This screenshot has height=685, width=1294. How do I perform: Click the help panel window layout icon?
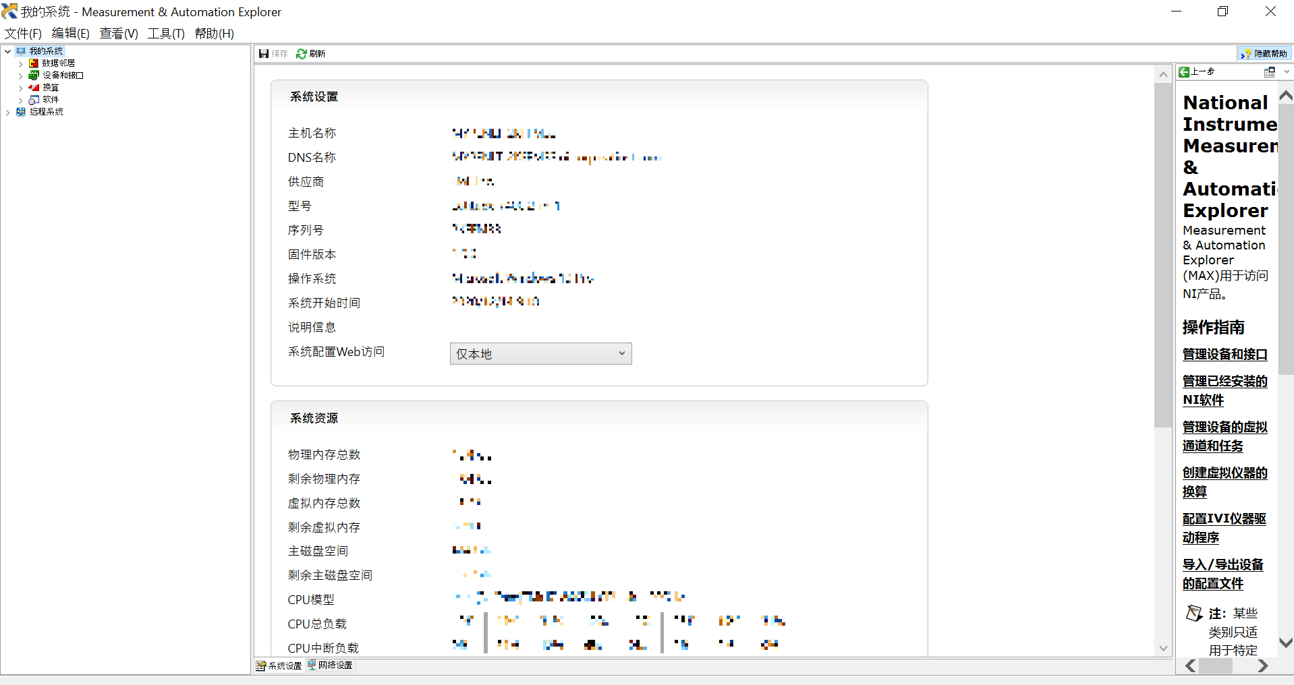click(1269, 72)
